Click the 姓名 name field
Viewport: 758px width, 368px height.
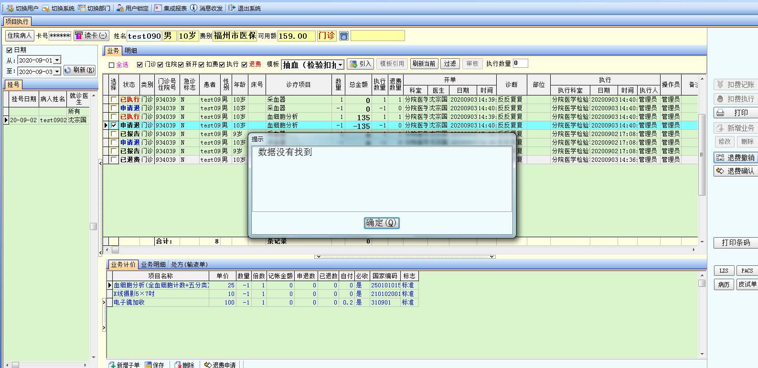144,36
